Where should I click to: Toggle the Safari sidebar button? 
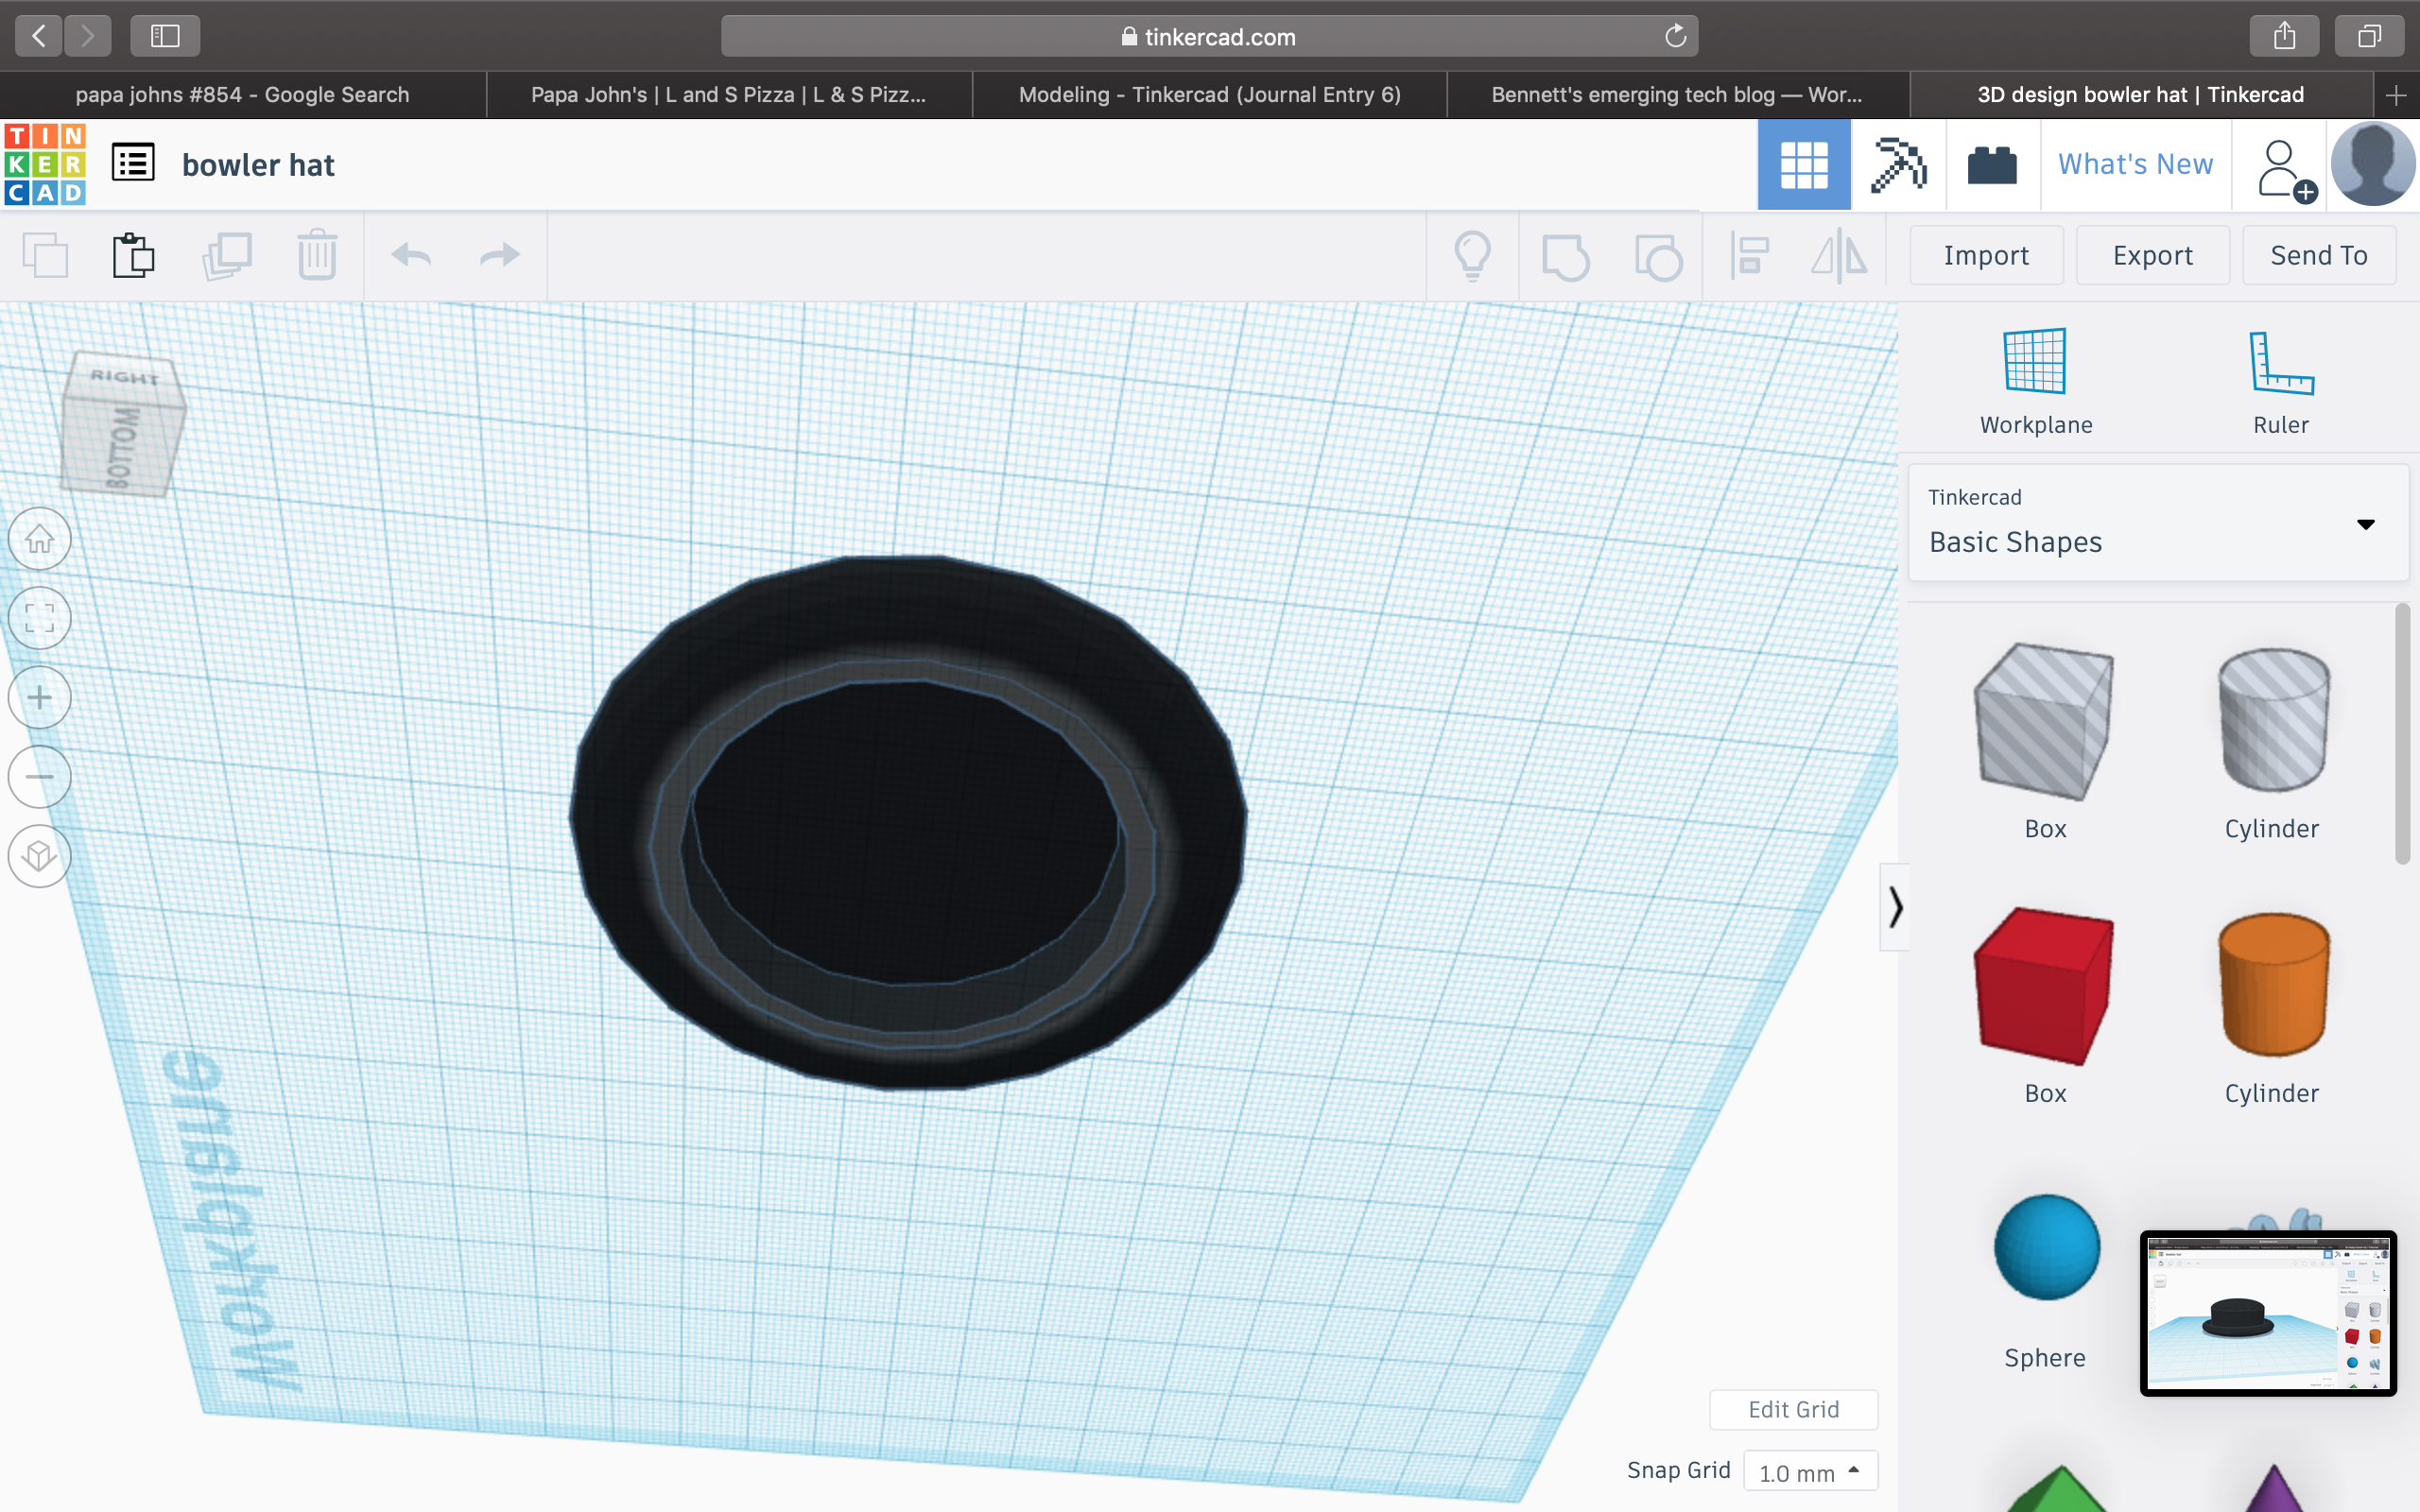[x=165, y=37]
